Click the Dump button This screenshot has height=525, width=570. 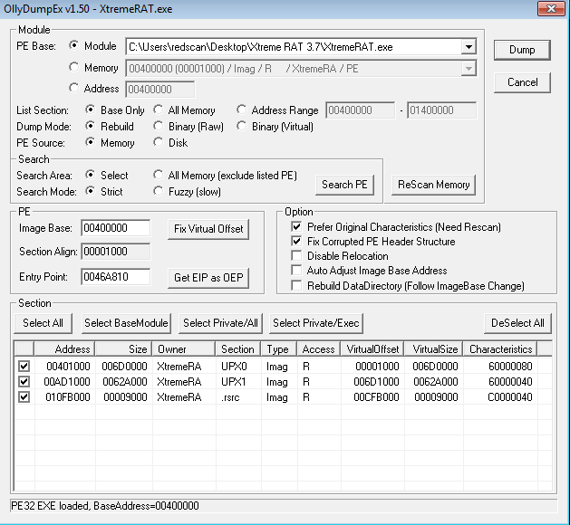coord(522,50)
